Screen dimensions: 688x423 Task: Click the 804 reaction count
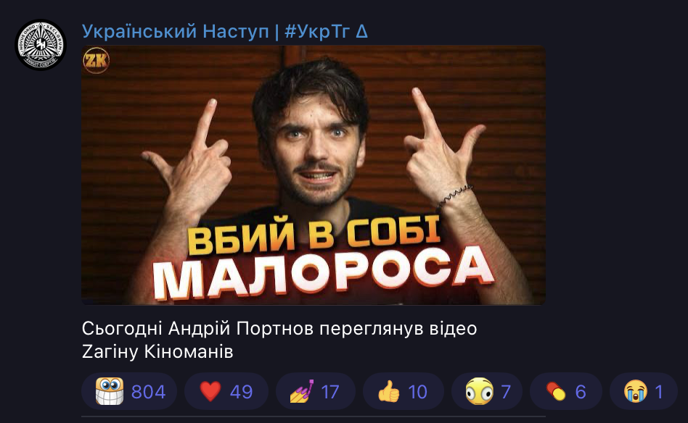(x=148, y=392)
